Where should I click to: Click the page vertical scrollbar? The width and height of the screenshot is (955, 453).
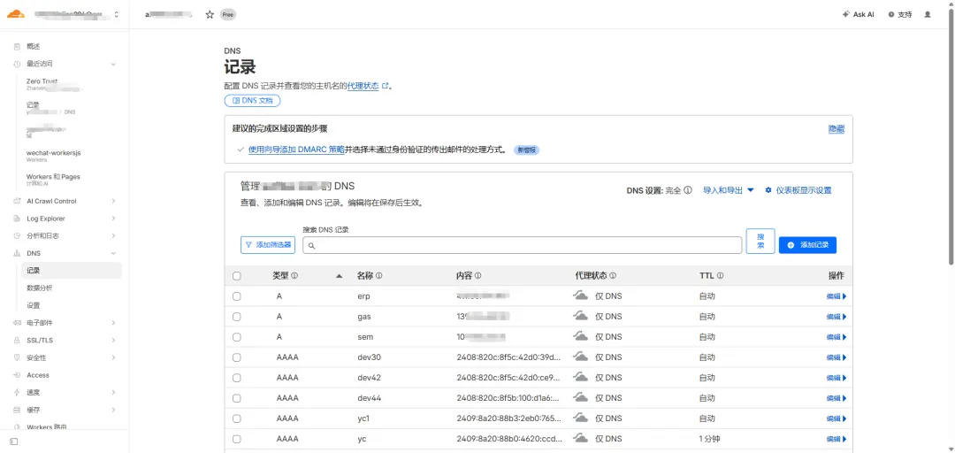coord(951,138)
